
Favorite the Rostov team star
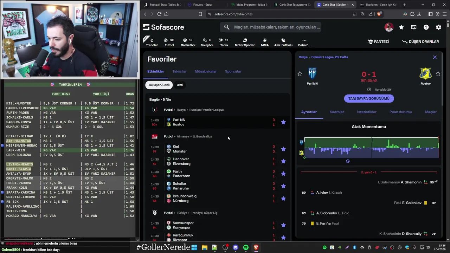click(x=438, y=74)
